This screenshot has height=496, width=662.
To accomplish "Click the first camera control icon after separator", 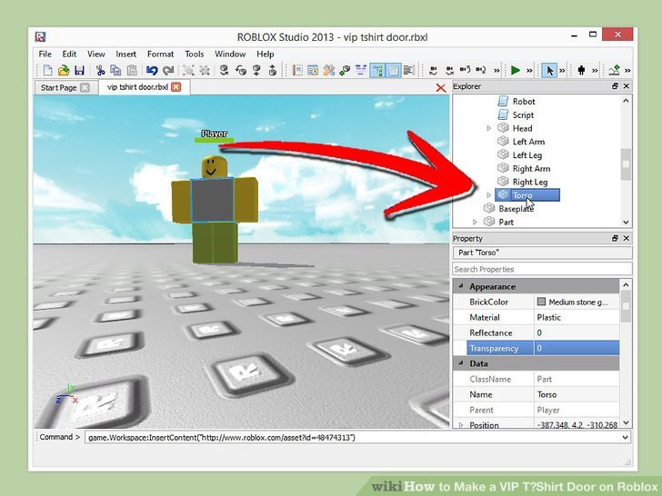I will click(x=434, y=70).
